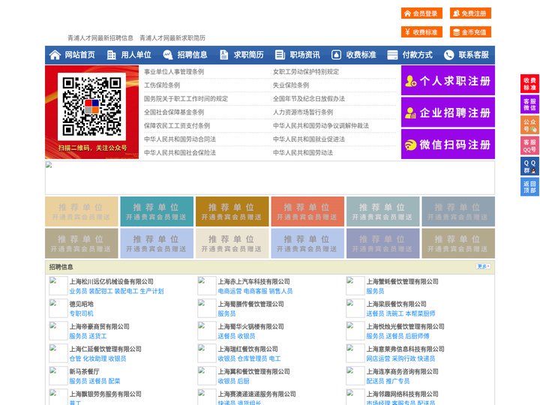Open the 推广专员 job link
Image resolution: width=540 pixels, height=405 pixels.
click(397, 381)
